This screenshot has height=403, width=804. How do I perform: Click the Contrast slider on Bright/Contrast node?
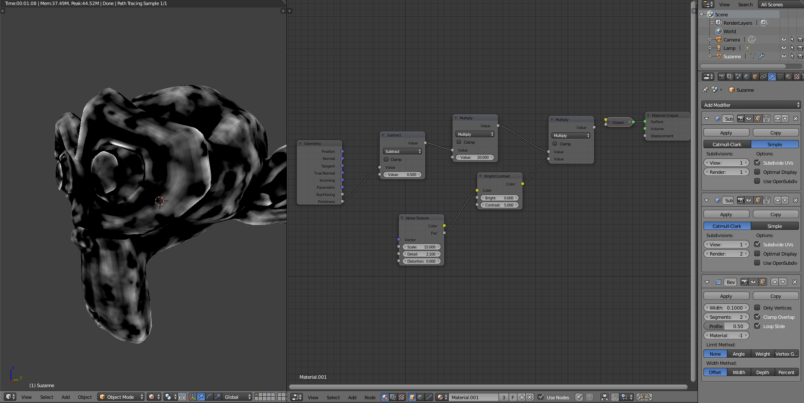pos(499,205)
